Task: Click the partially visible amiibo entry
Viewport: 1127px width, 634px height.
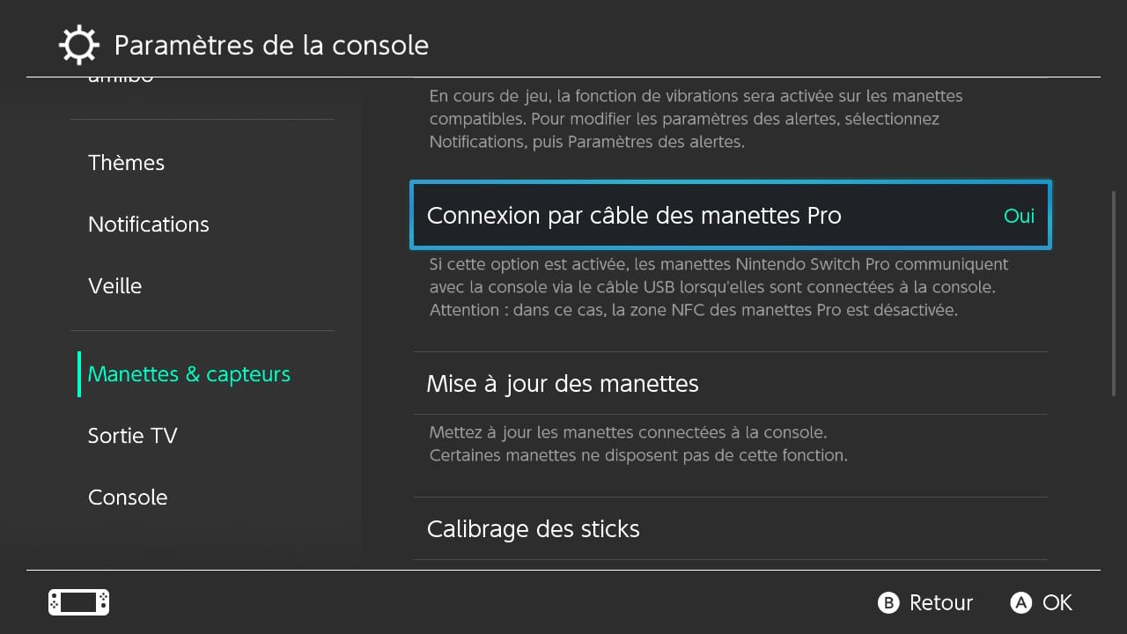Action: click(121, 81)
